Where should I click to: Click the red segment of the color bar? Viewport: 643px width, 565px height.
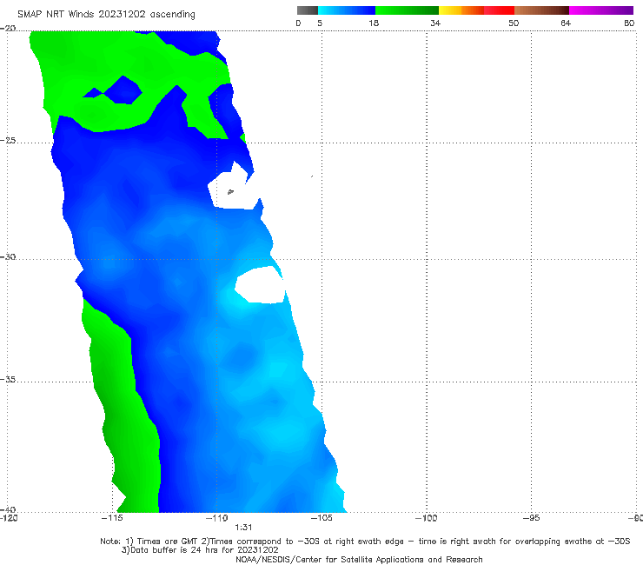coord(499,10)
